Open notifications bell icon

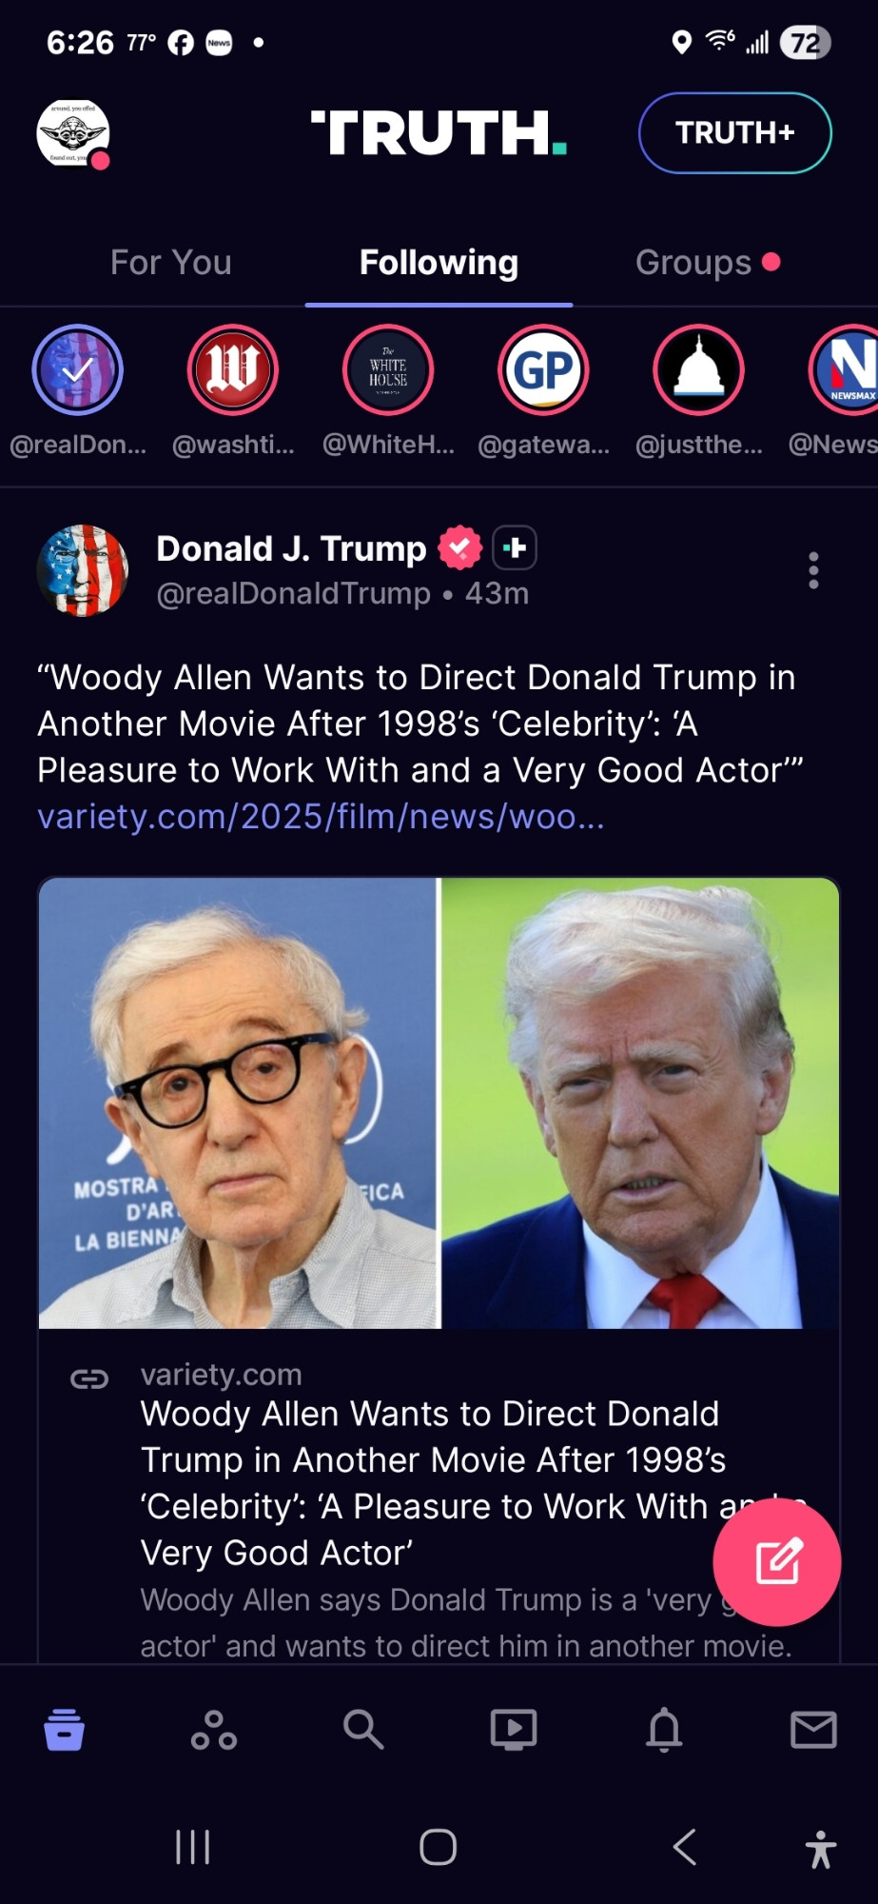pos(664,1730)
